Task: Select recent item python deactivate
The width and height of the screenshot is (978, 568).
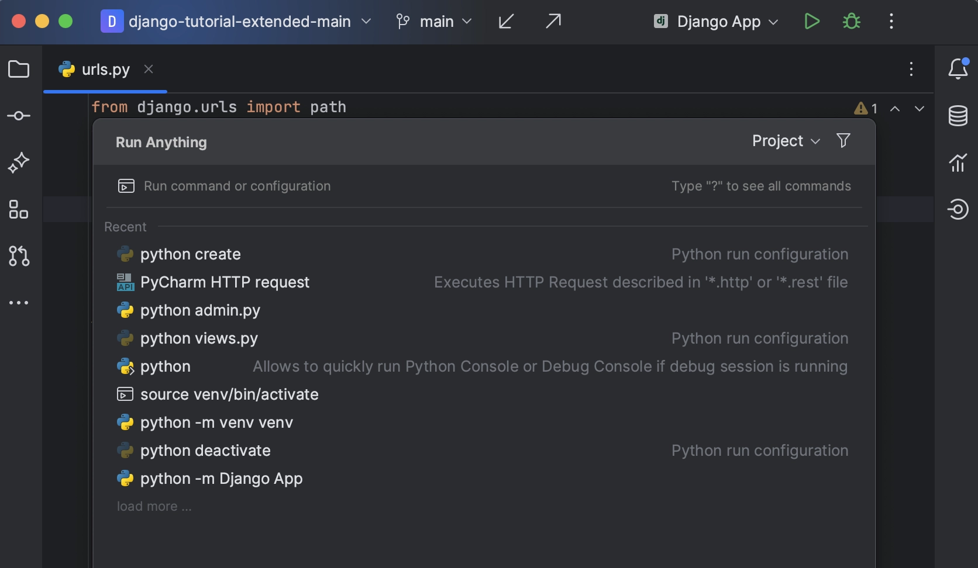Action: tap(484, 451)
